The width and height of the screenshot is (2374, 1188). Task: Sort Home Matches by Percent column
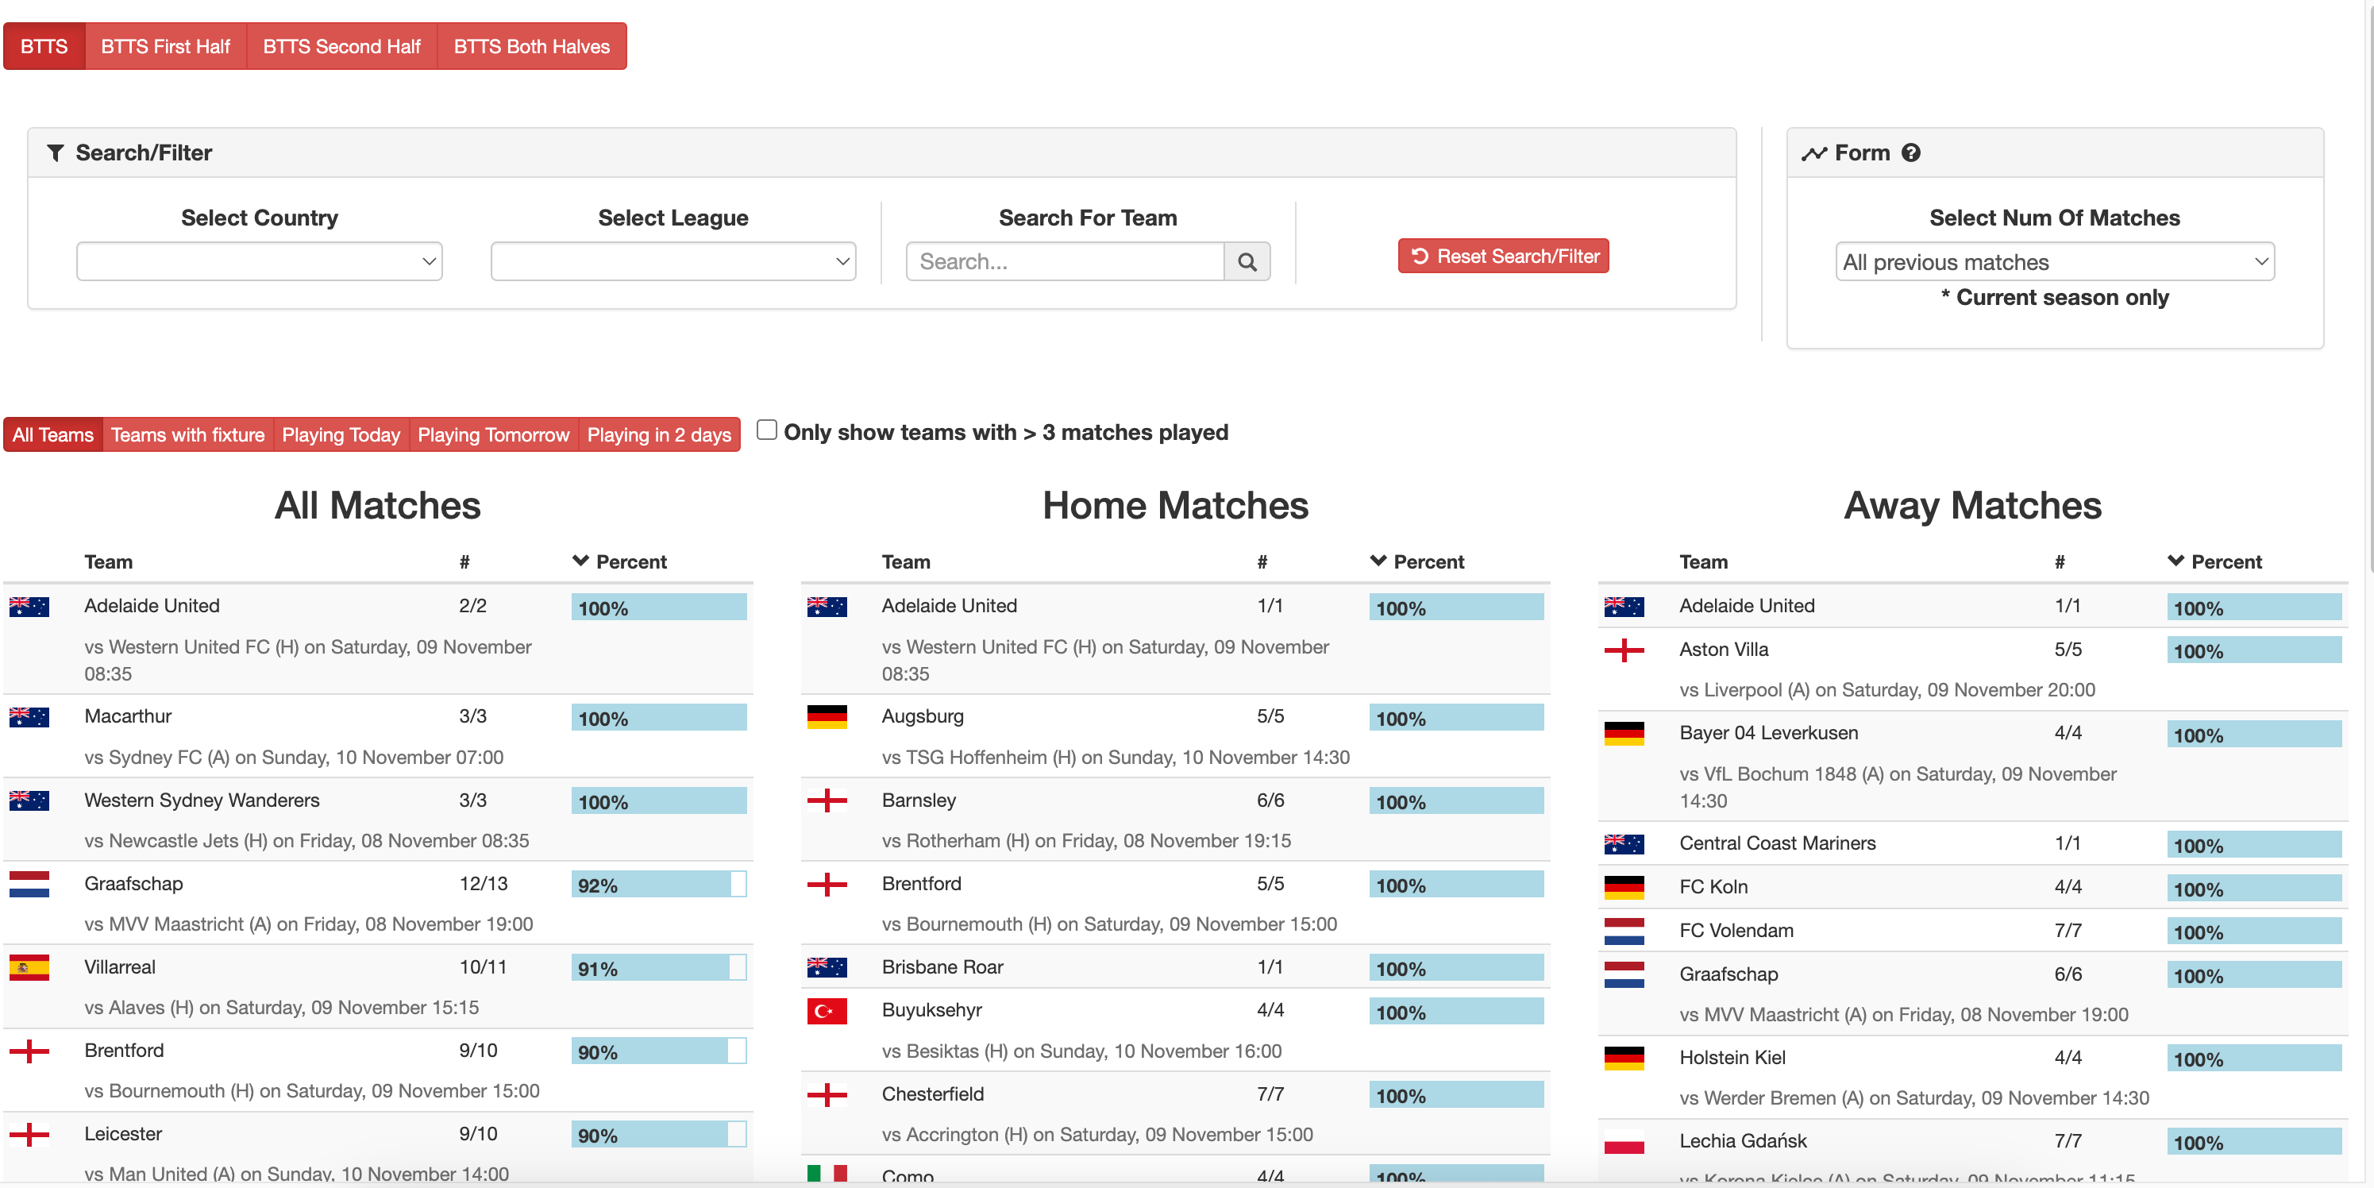(1416, 562)
